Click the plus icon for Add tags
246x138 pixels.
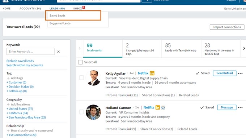8,78
